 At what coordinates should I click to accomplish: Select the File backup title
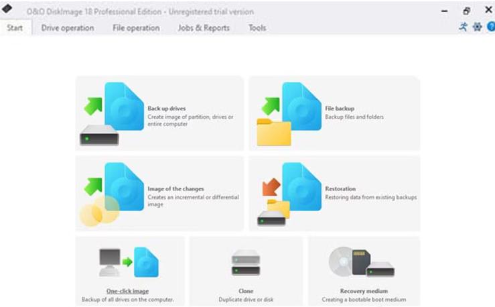(340, 109)
